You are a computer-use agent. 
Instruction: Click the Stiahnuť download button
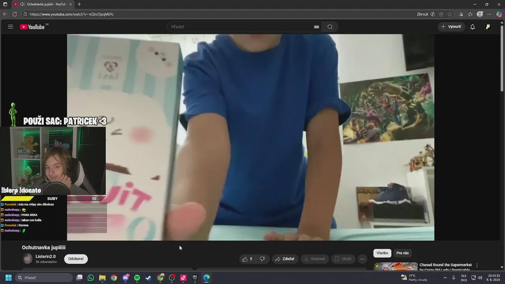(314, 259)
